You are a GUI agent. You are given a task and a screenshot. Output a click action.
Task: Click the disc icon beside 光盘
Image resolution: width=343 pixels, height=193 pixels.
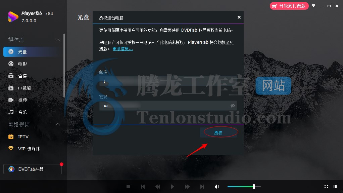coord(11,52)
